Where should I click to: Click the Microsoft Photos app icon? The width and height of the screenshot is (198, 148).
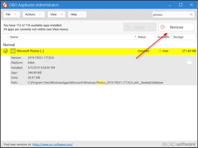[13, 51]
